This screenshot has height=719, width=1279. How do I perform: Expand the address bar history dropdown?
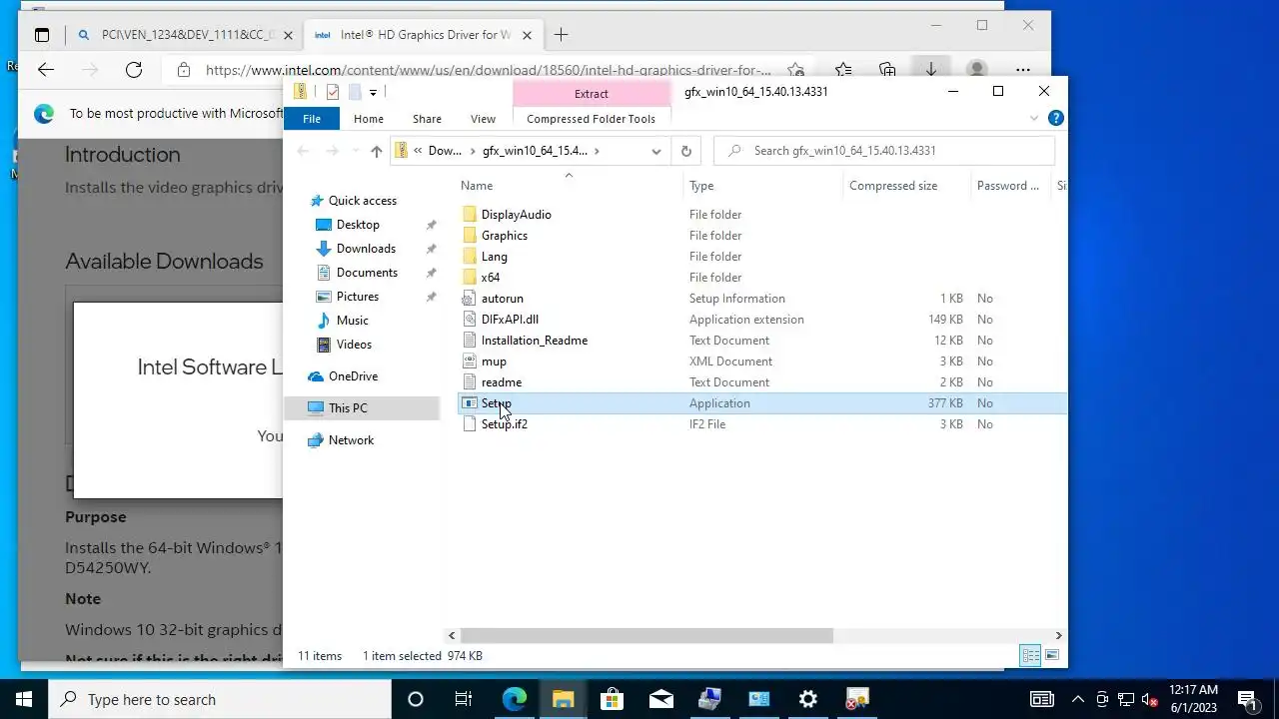[x=656, y=151]
